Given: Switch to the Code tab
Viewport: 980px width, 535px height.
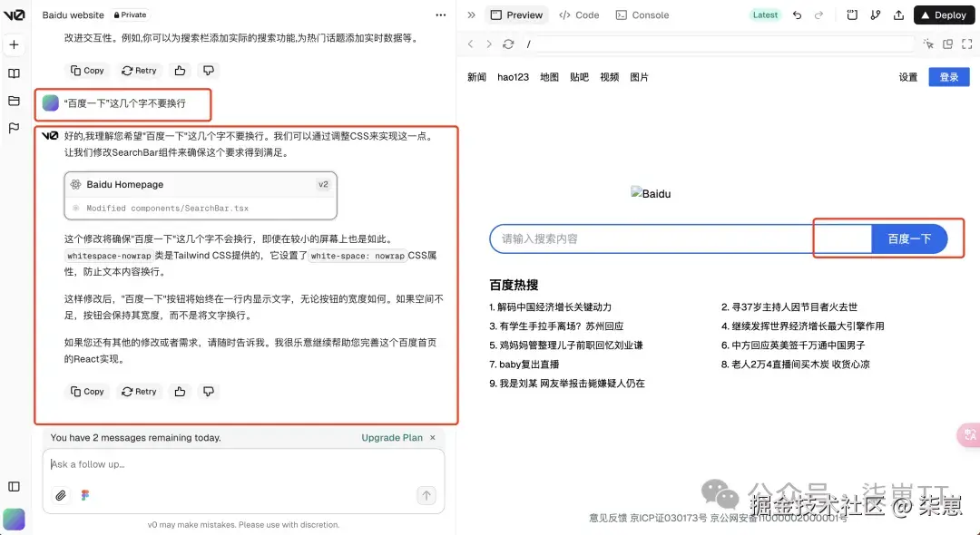Looking at the screenshot, I should pos(579,15).
